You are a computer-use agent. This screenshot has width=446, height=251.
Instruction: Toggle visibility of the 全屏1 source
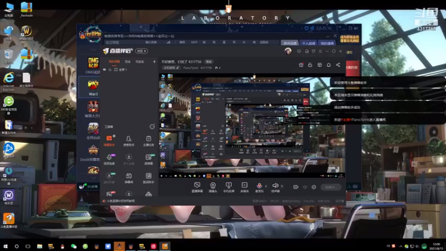[105, 69]
